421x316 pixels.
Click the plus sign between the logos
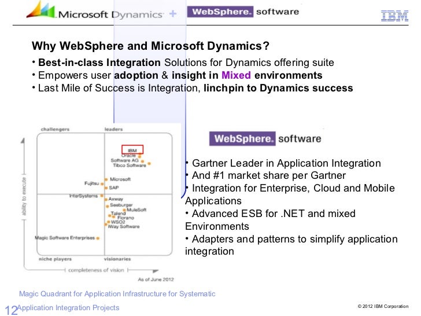pos(173,13)
